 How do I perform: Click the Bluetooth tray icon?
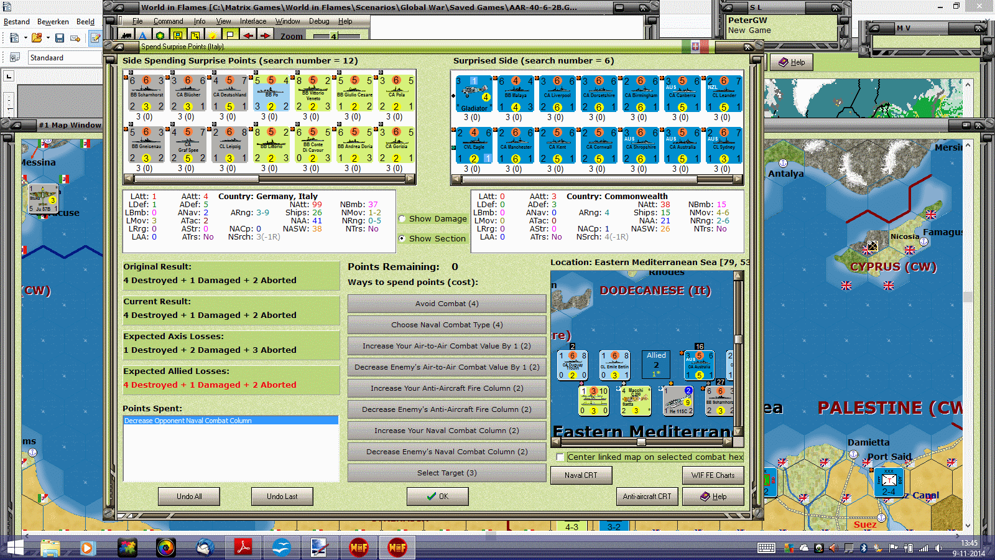(x=863, y=548)
